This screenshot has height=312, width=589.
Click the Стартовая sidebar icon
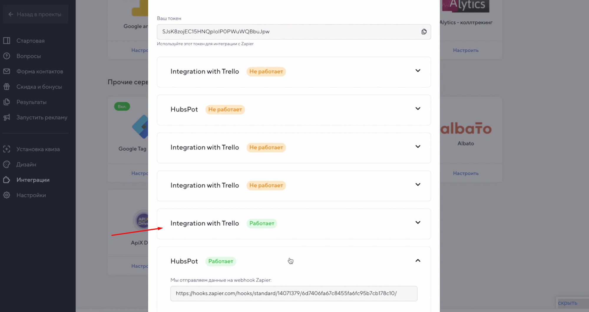7,41
